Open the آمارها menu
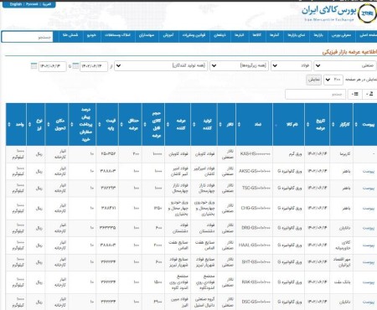 click(x=274, y=35)
